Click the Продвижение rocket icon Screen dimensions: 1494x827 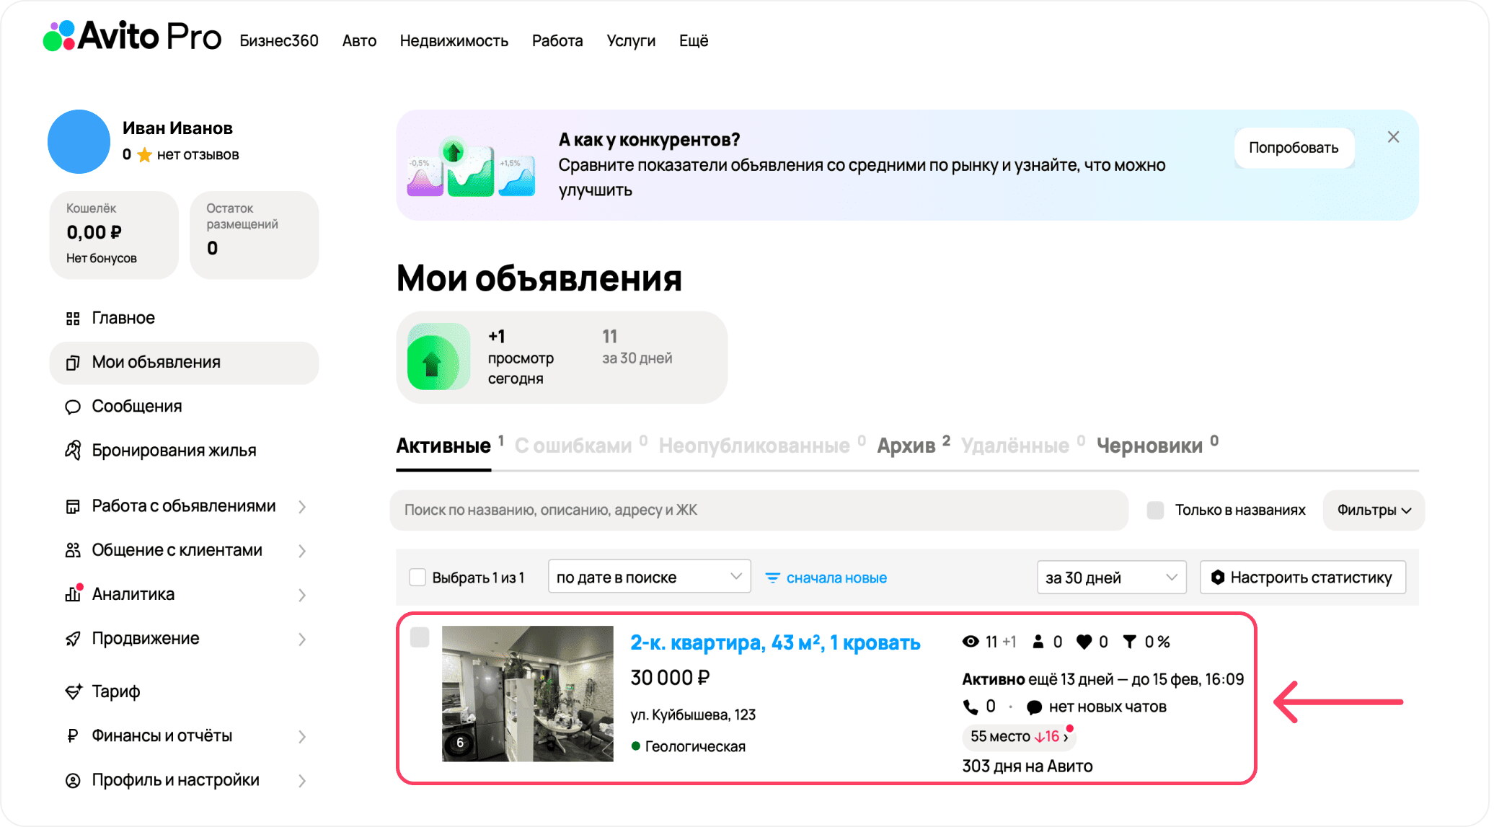click(x=73, y=639)
